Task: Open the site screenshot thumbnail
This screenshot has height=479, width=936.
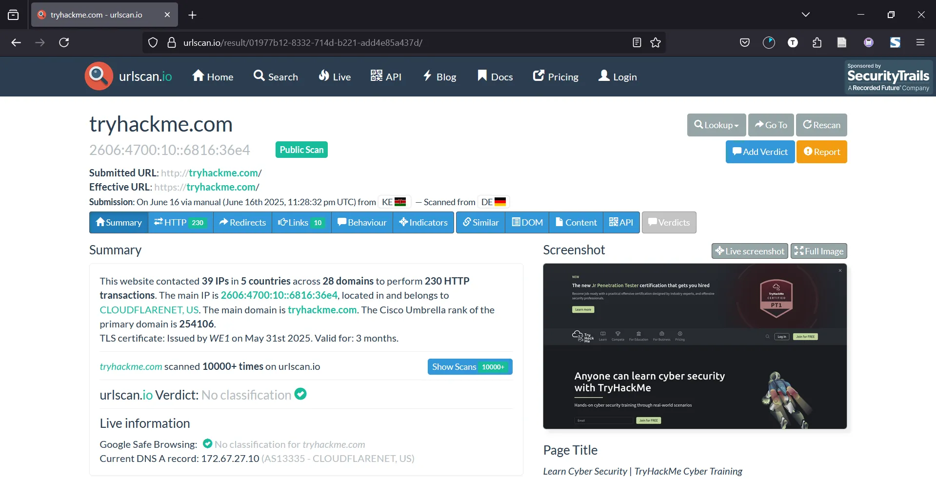Action: [695, 346]
